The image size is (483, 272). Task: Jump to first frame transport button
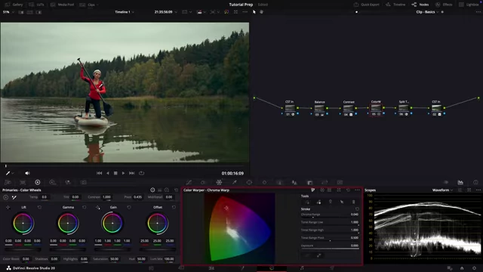(99, 173)
